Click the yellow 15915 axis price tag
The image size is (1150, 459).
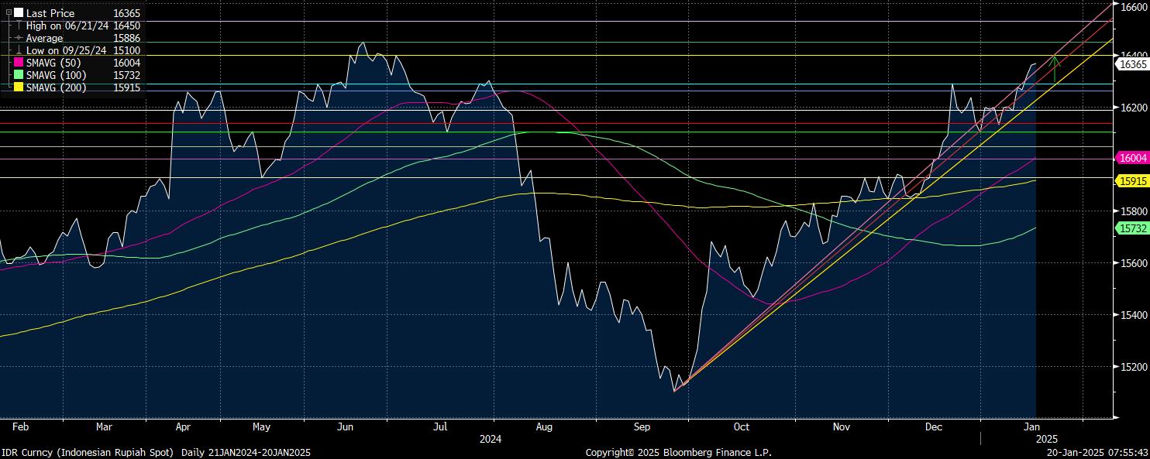[1131, 181]
